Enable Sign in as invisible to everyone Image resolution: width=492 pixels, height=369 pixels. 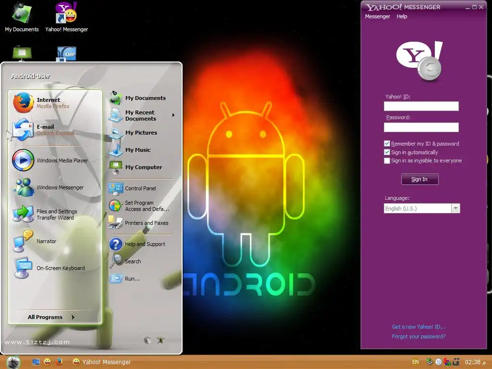pyautogui.click(x=387, y=160)
